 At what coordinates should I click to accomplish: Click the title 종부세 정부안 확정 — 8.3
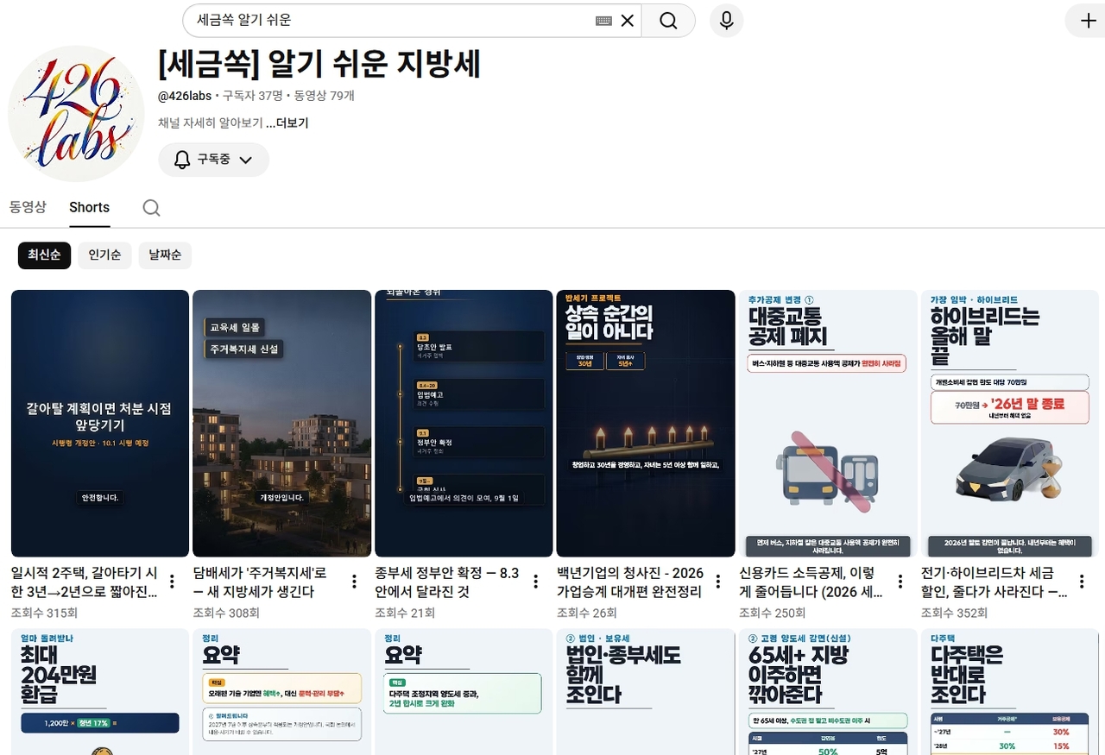click(x=448, y=582)
